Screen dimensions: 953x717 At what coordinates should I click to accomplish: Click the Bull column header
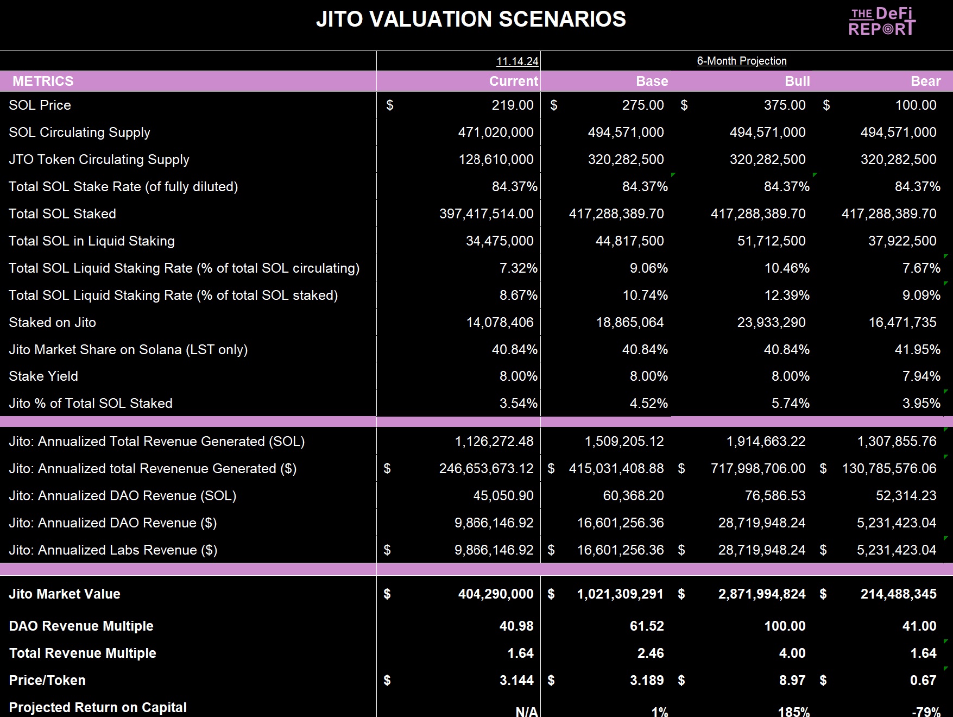click(x=798, y=81)
